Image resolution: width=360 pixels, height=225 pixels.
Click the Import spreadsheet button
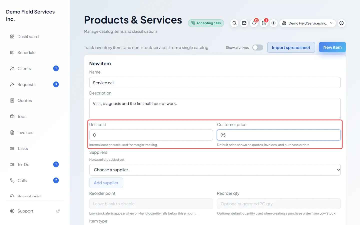click(291, 47)
